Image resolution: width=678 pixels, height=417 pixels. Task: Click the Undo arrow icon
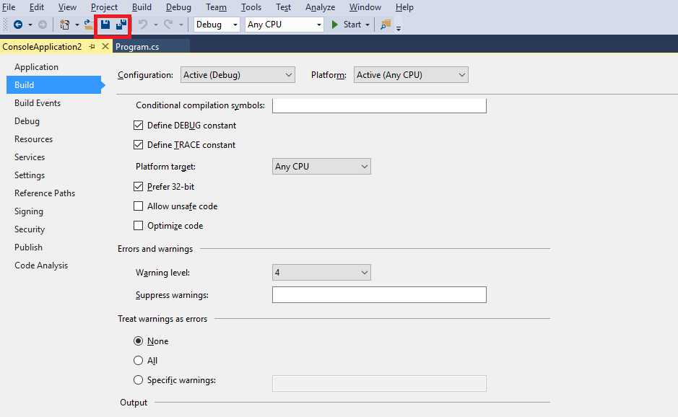(x=143, y=25)
